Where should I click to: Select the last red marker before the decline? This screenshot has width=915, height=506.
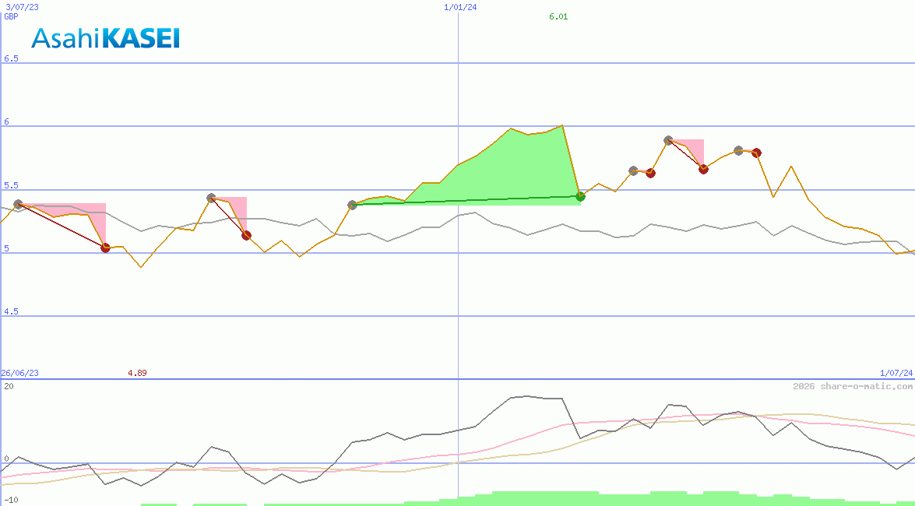coord(756,153)
